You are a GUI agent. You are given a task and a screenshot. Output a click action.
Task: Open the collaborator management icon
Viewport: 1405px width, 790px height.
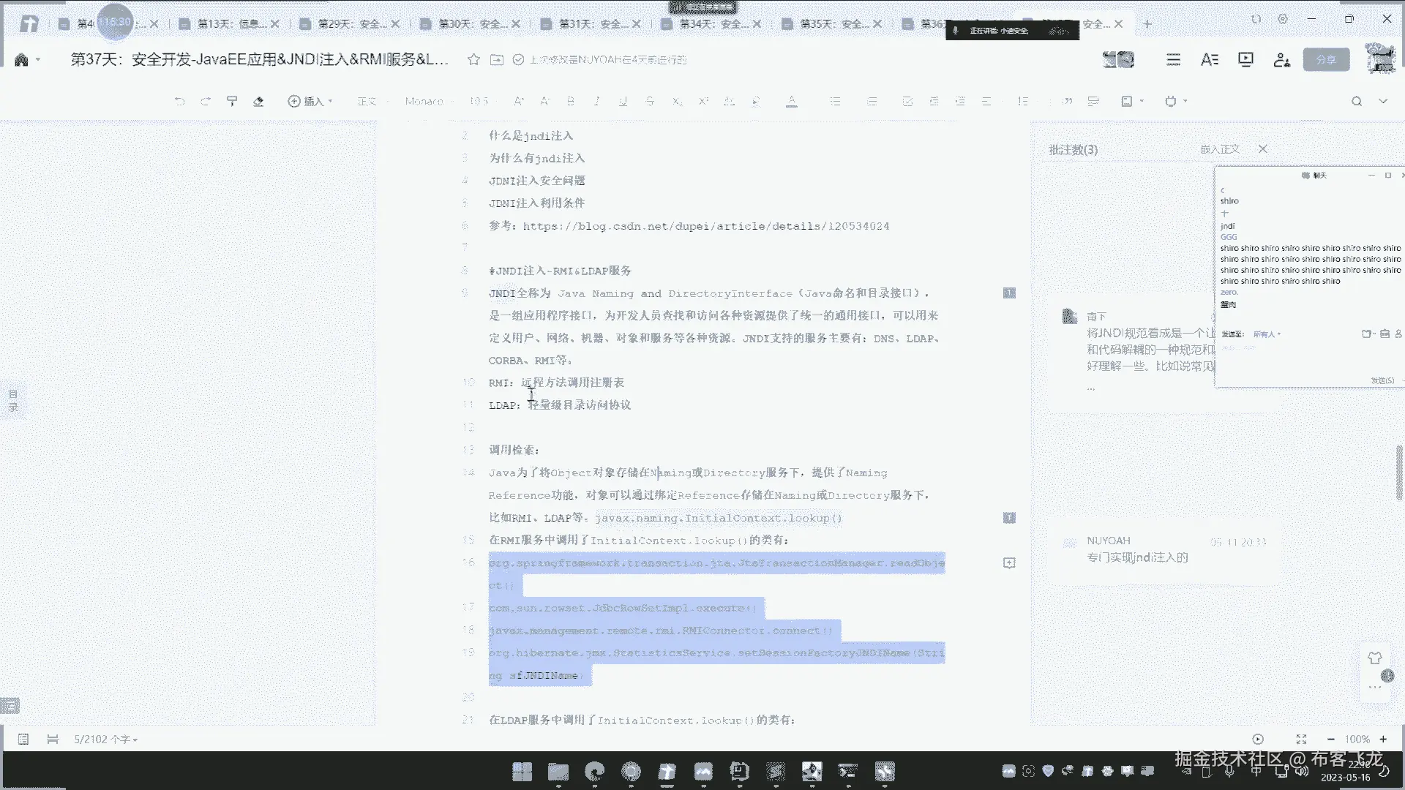coord(1281,59)
